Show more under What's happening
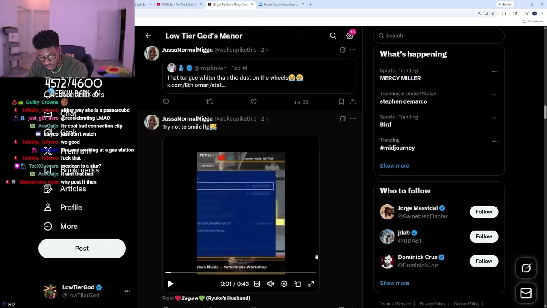Screen dimensions: 547x308 pyautogui.click(x=394, y=166)
